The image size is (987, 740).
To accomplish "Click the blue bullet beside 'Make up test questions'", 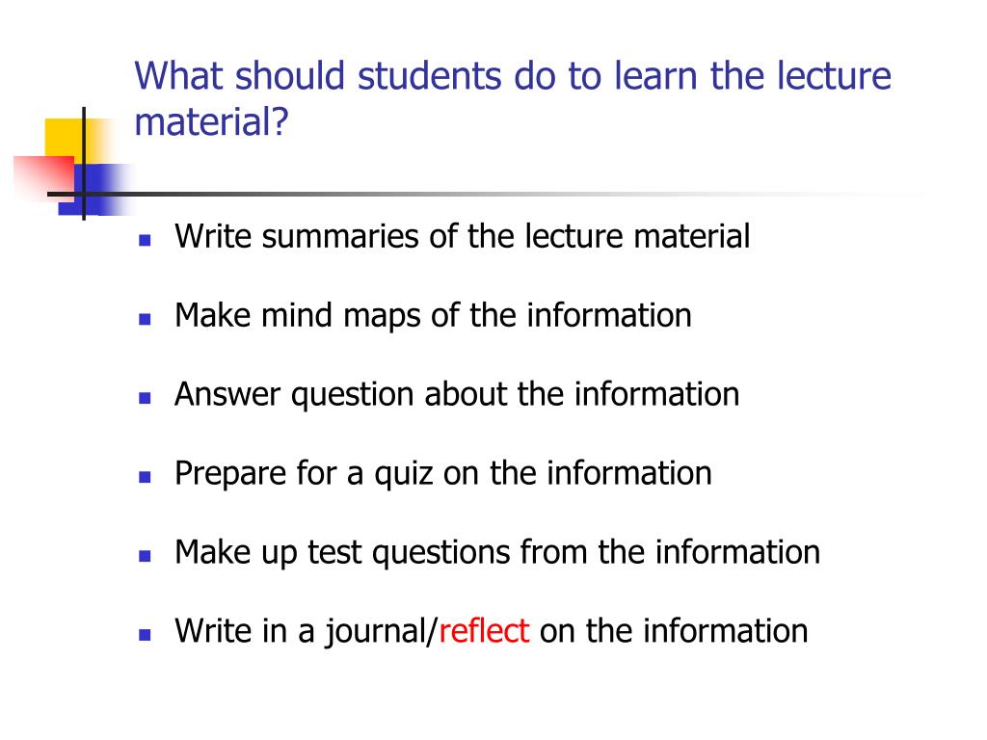I will [145, 556].
